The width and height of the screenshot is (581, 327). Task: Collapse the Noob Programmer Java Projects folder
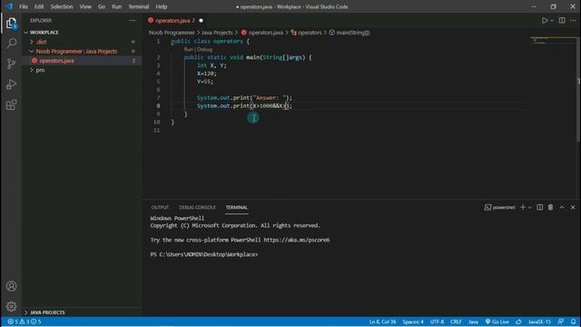pyautogui.click(x=76, y=51)
